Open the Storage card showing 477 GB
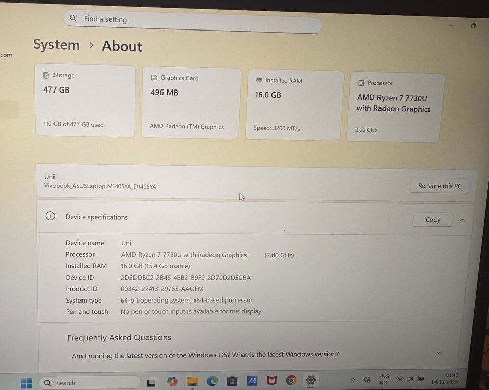Screen dimensions: 489x390 pyautogui.click(x=85, y=101)
